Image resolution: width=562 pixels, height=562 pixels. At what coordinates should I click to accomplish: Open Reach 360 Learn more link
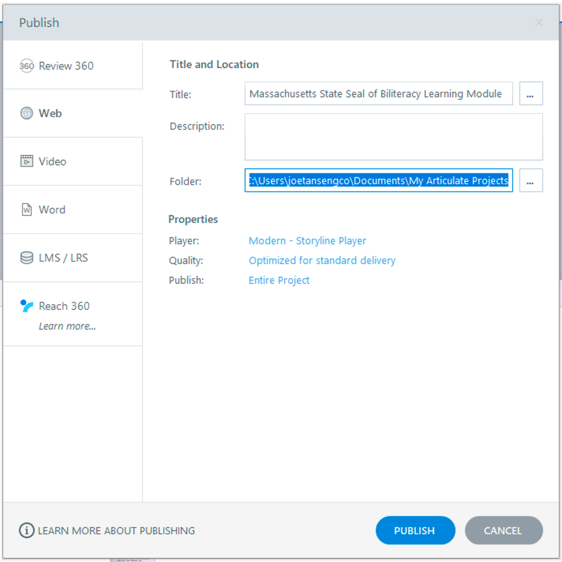click(67, 327)
